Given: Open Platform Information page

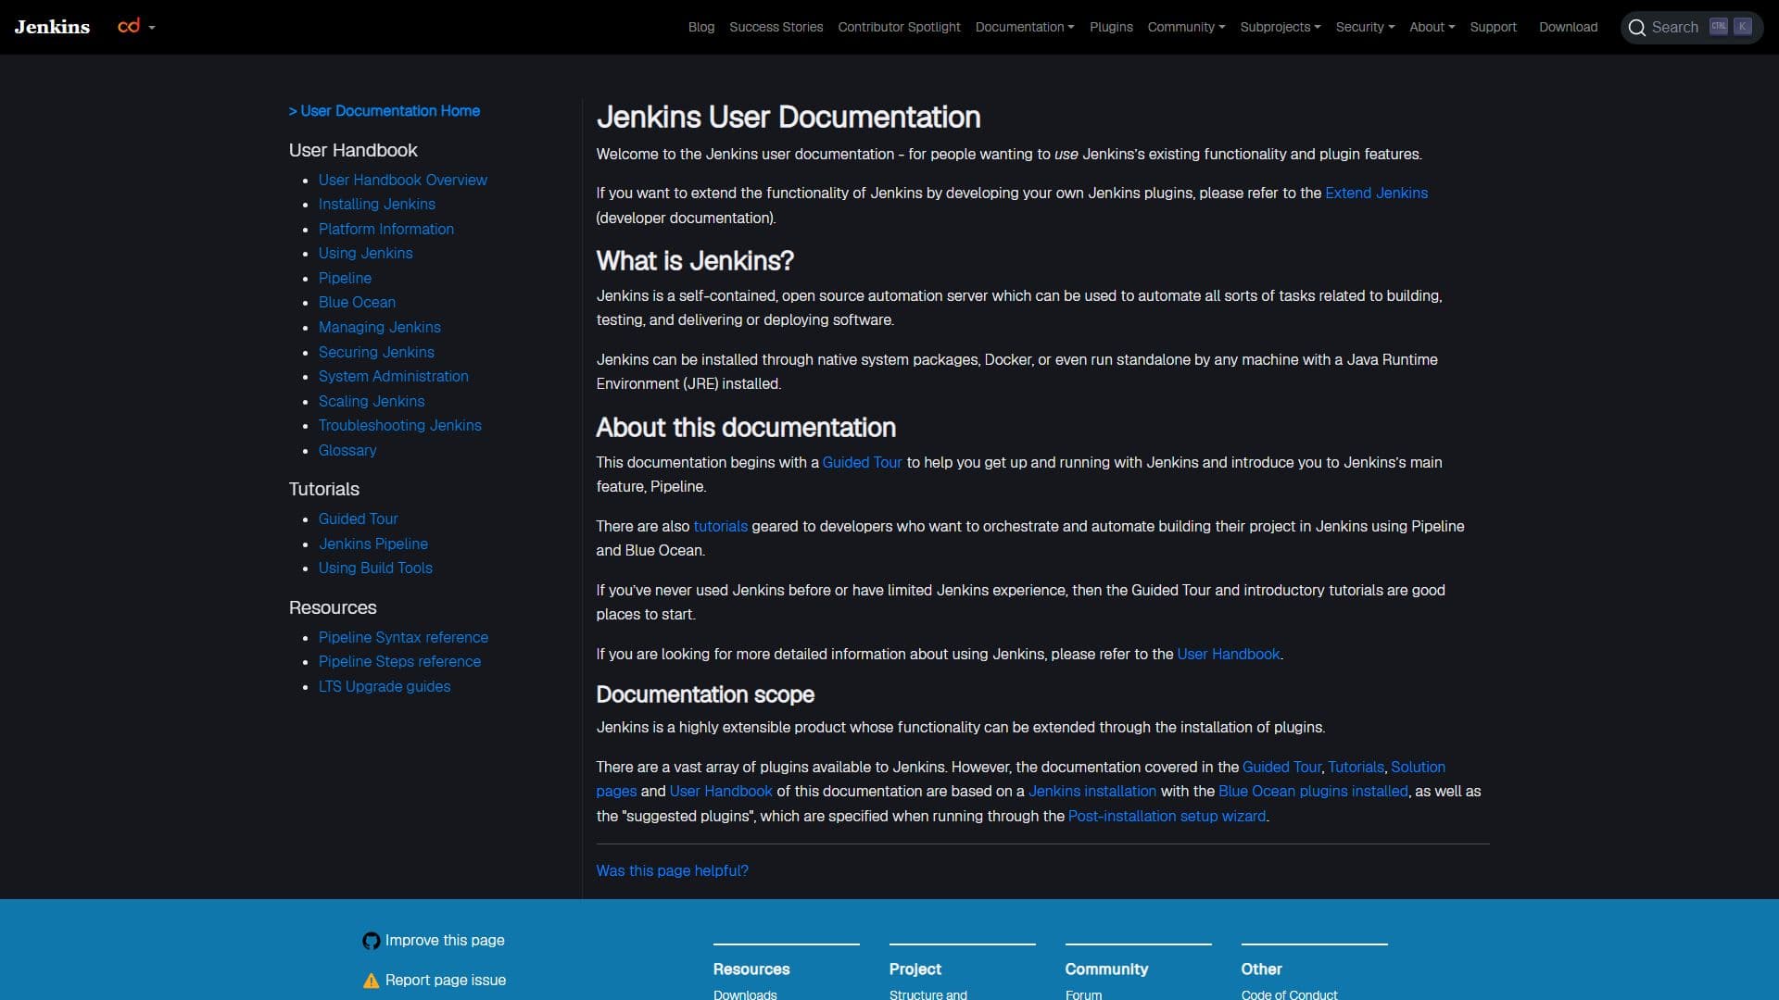Looking at the screenshot, I should point(385,229).
